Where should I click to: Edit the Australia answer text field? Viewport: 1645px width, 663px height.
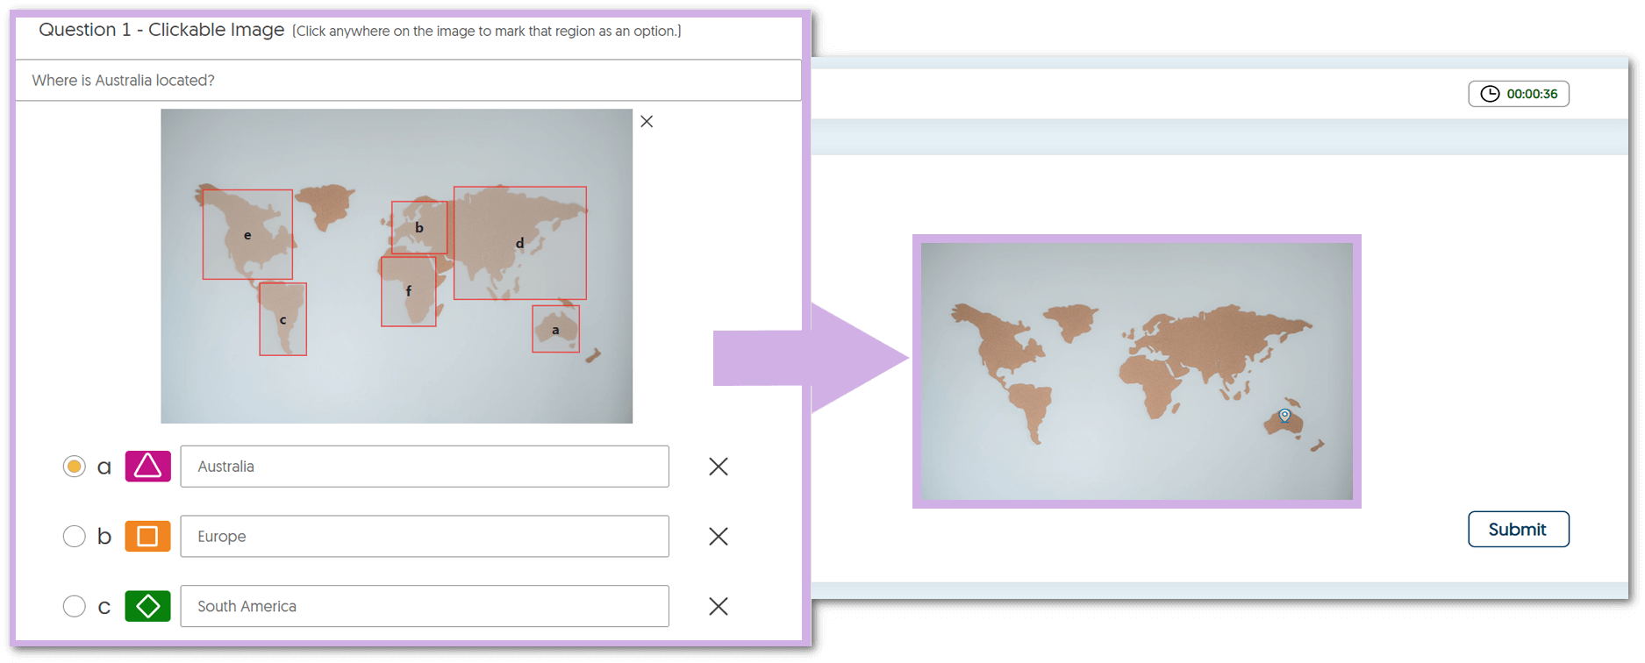(x=424, y=467)
